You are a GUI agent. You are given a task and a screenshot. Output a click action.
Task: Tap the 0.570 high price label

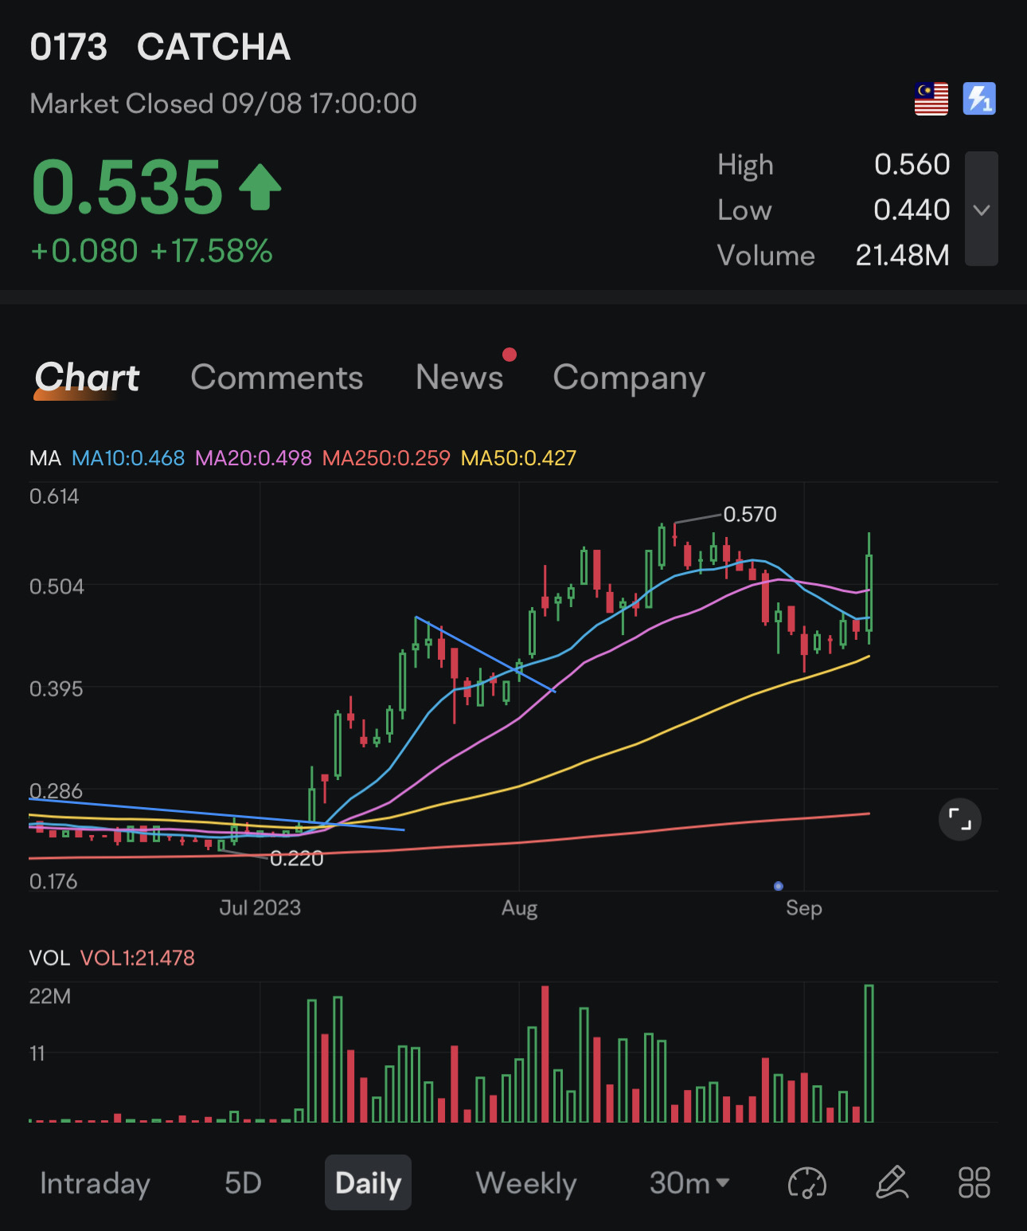(x=750, y=514)
